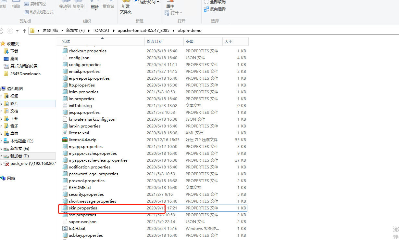399x240 pixels.
Task: Click the apache-tomcat-8.5.47_8085 breadcrumb segment
Action: tap(143, 31)
